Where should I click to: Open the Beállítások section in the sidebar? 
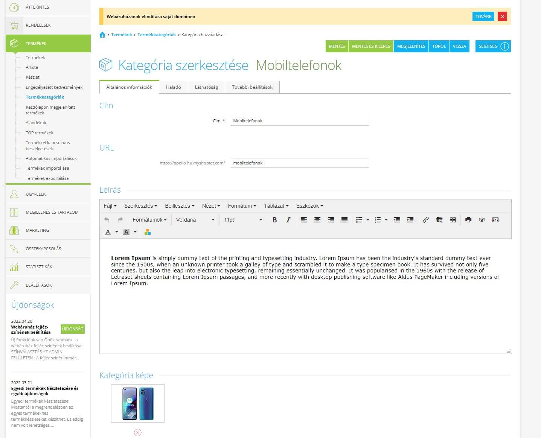point(48,285)
